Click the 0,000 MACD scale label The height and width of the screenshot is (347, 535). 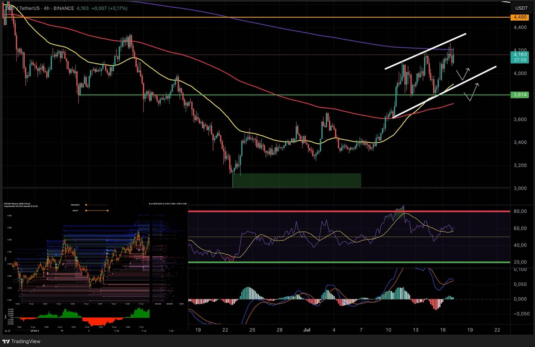pos(520,299)
